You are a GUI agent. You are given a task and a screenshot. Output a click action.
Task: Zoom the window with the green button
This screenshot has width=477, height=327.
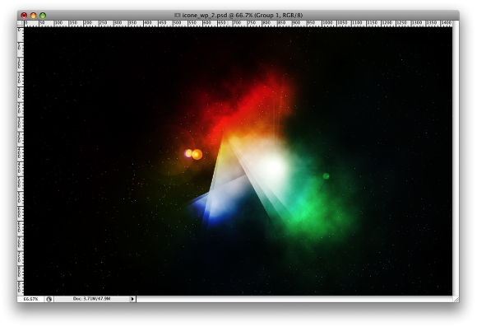[x=43, y=15]
